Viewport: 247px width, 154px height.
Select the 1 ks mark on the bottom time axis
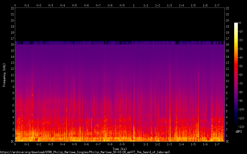(x=134, y=144)
